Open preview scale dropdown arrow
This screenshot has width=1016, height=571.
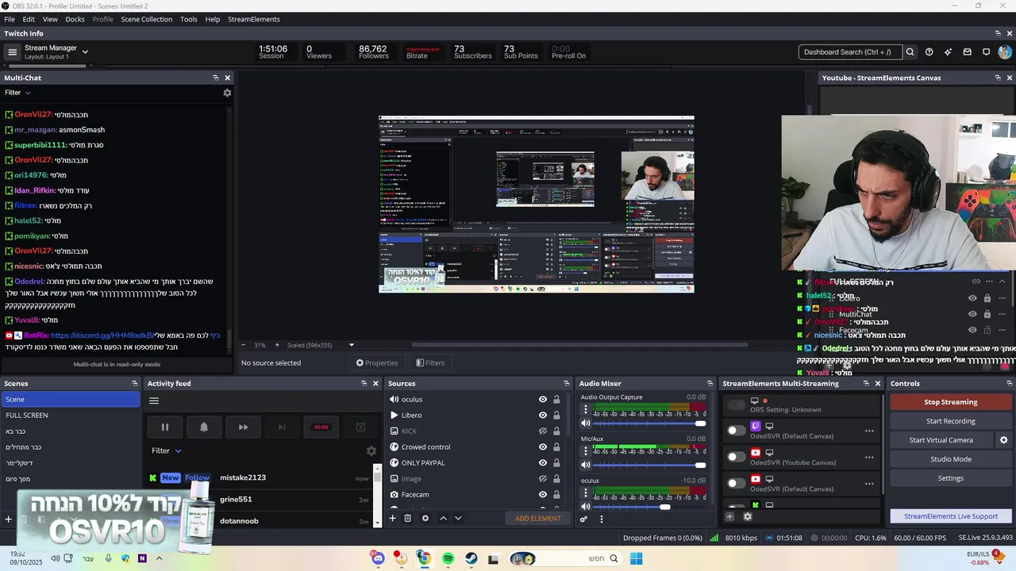tap(352, 345)
